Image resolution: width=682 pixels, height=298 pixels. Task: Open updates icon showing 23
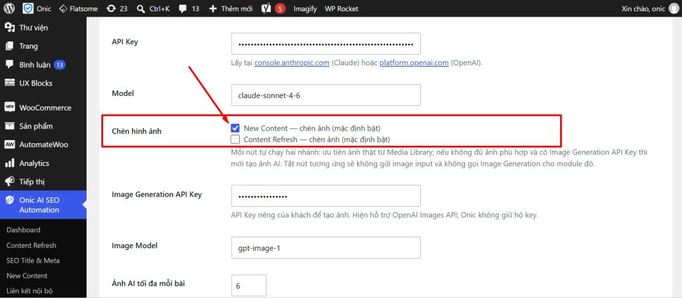coord(111,8)
